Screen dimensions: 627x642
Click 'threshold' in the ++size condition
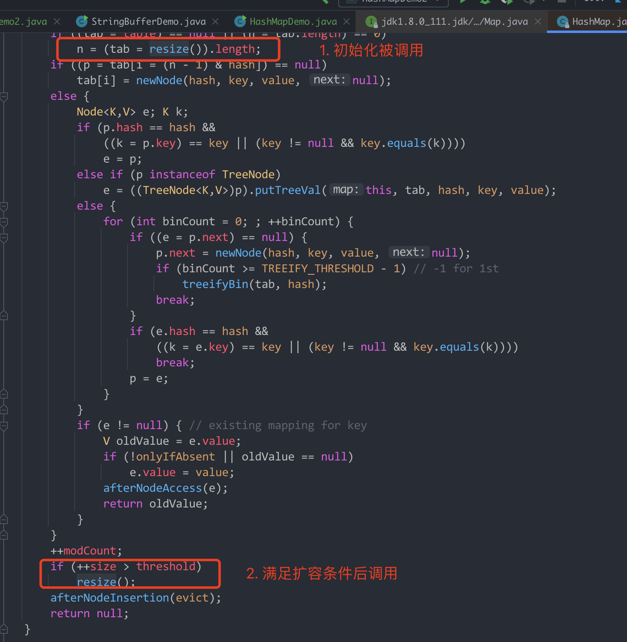click(166, 566)
